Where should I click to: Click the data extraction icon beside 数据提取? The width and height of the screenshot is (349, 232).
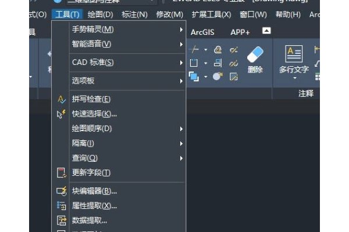(62, 220)
